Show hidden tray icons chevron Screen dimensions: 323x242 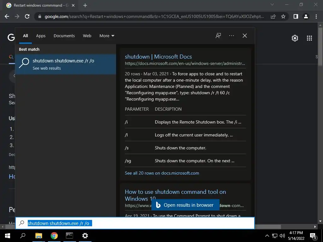267,236
